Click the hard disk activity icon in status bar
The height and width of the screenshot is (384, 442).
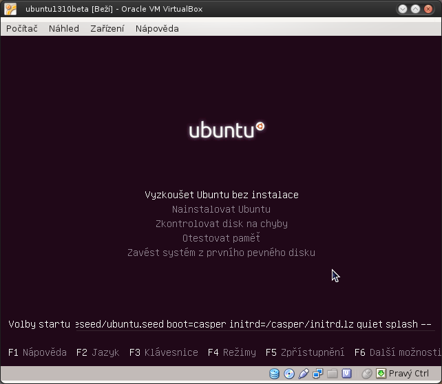click(274, 374)
